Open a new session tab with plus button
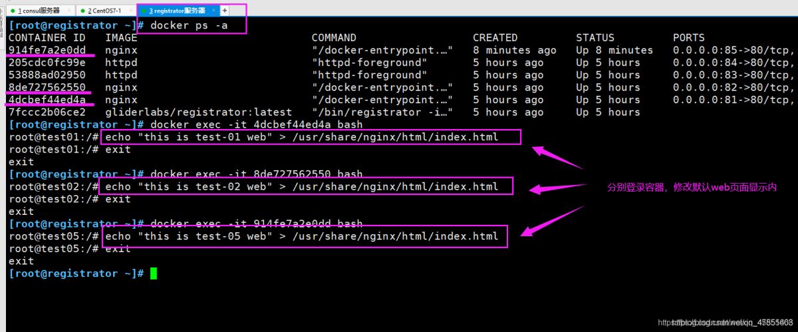 point(224,11)
